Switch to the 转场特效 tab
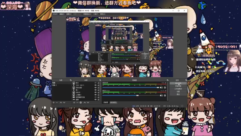The image size is (241, 136). (113, 102)
